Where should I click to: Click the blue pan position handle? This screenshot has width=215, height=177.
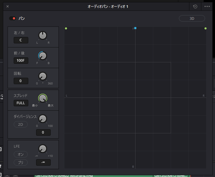(x=135, y=28)
